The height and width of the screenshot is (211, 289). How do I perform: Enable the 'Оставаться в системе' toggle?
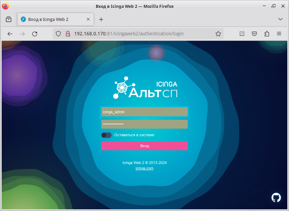(x=106, y=135)
